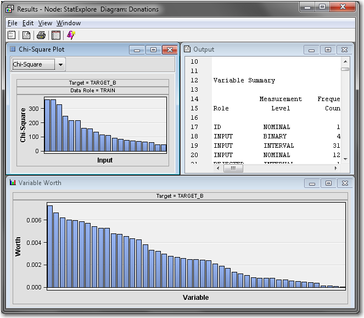Click the Chi-Square combo box text field
The height and width of the screenshot is (318, 364).
click(33, 64)
